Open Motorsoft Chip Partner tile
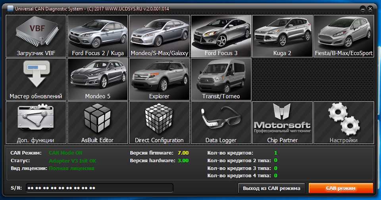The image size is (381, 200). pyautogui.click(x=282, y=123)
